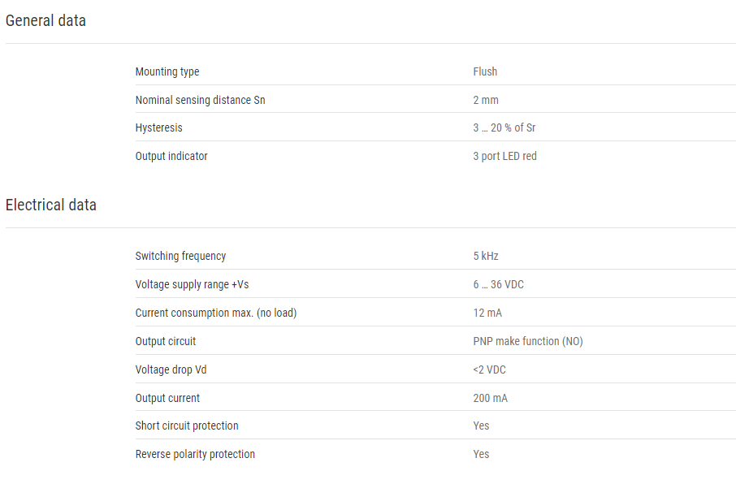
Task: Select the 200 mA output current value
Action: coord(490,398)
